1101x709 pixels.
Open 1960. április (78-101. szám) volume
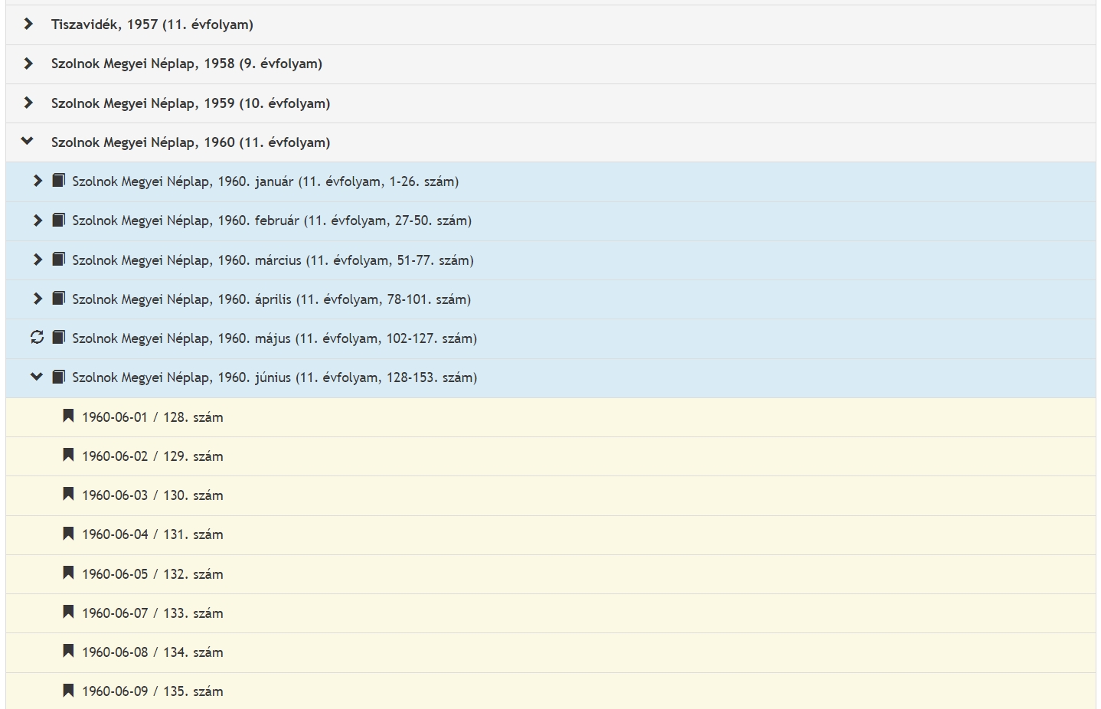tap(272, 299)
